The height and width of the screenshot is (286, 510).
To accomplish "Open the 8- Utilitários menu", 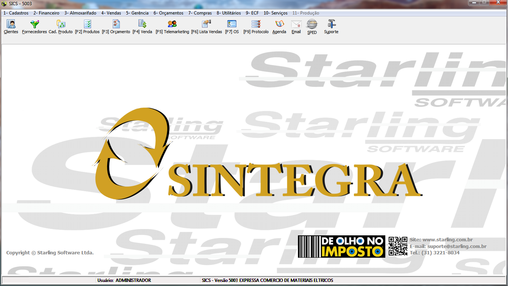I will 228,13.
